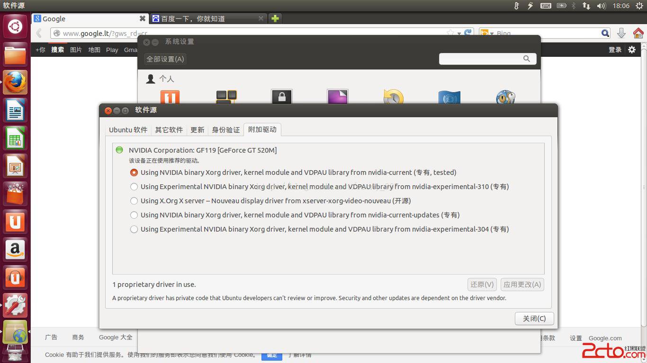Click the lightning-bolt power indicator

point(530,6)
